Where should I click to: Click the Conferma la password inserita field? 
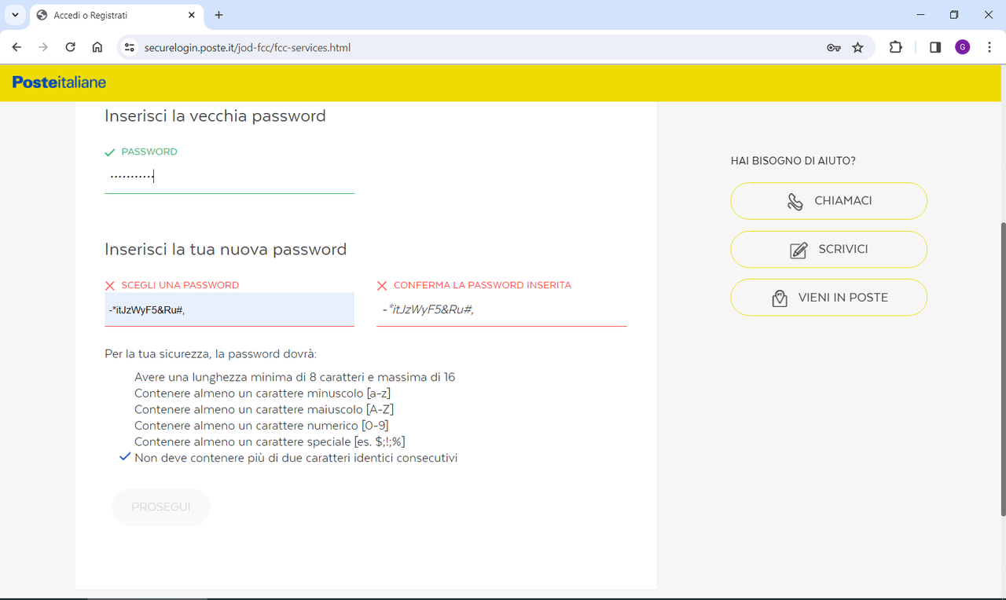click(501, 309)
